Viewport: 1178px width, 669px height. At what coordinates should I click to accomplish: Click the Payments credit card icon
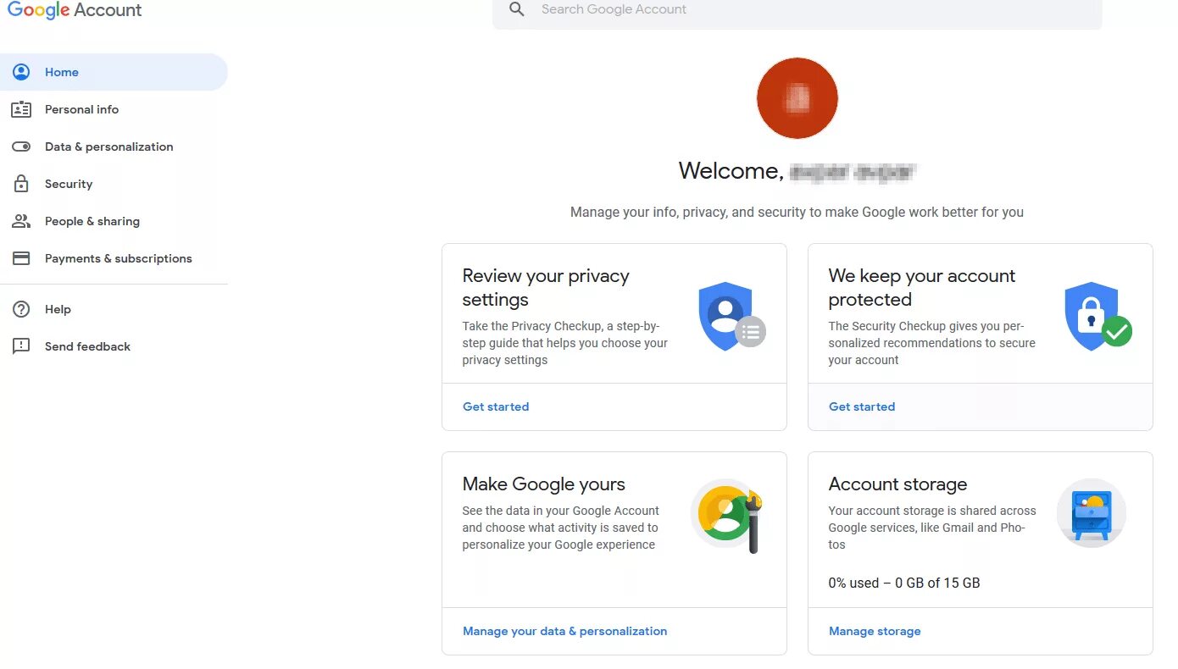click(x=21, y=258)
